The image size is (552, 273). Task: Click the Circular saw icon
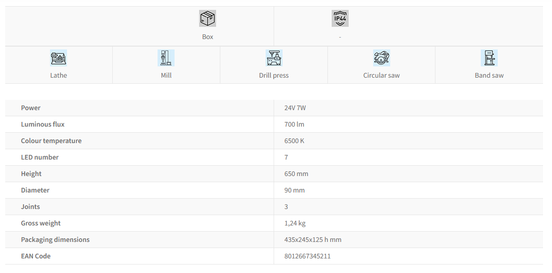pyautogui.click(x=381, y=58)
